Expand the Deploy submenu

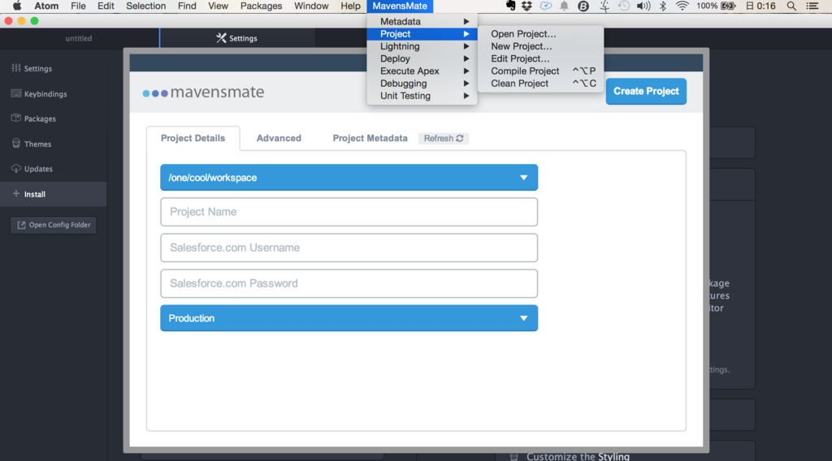coord(422,58)
